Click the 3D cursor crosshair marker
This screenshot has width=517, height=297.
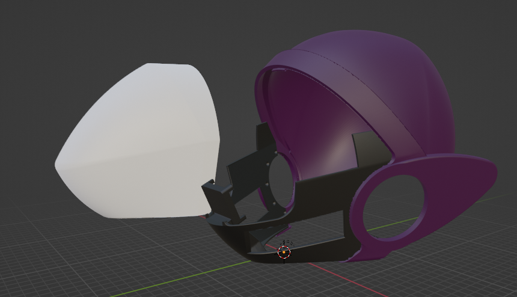284,252
